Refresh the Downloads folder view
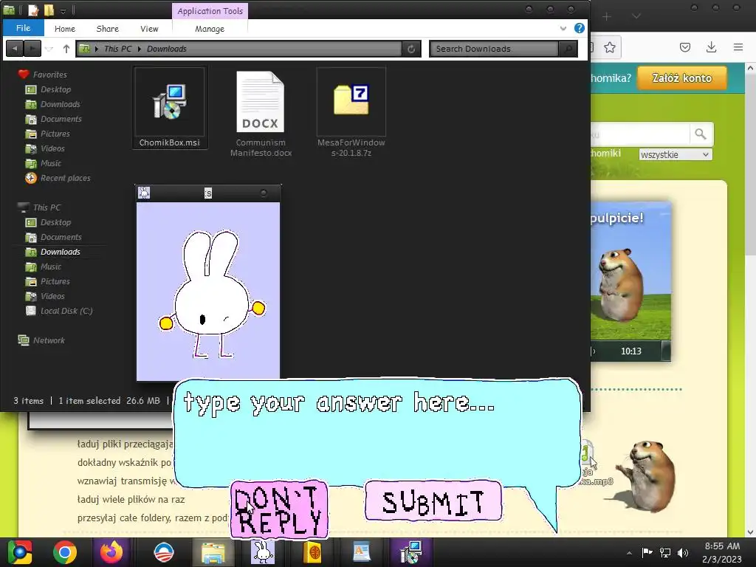Screen dimensions: 756x567 pos(411,49)
